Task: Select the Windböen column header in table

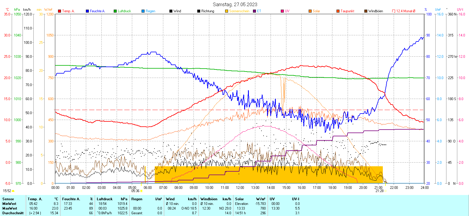Action: 209,199
